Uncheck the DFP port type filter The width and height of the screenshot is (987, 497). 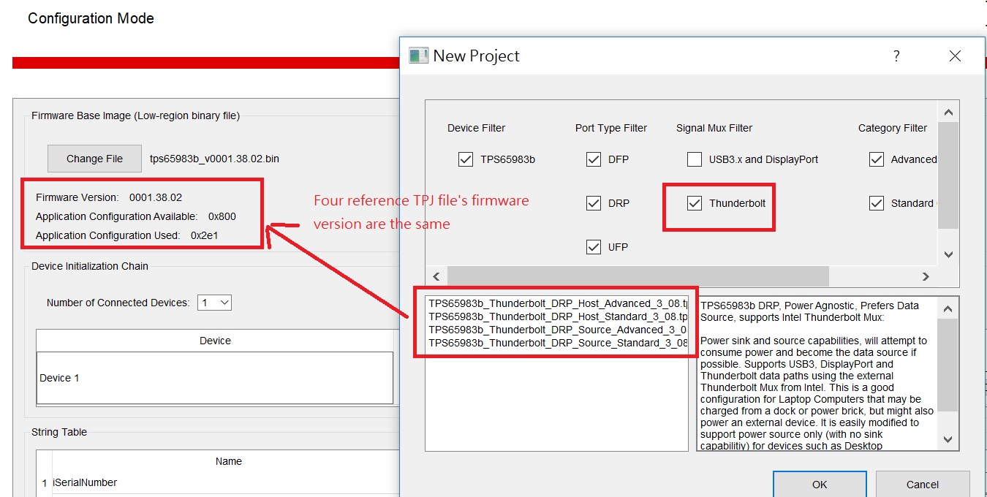tap(594, 159)
